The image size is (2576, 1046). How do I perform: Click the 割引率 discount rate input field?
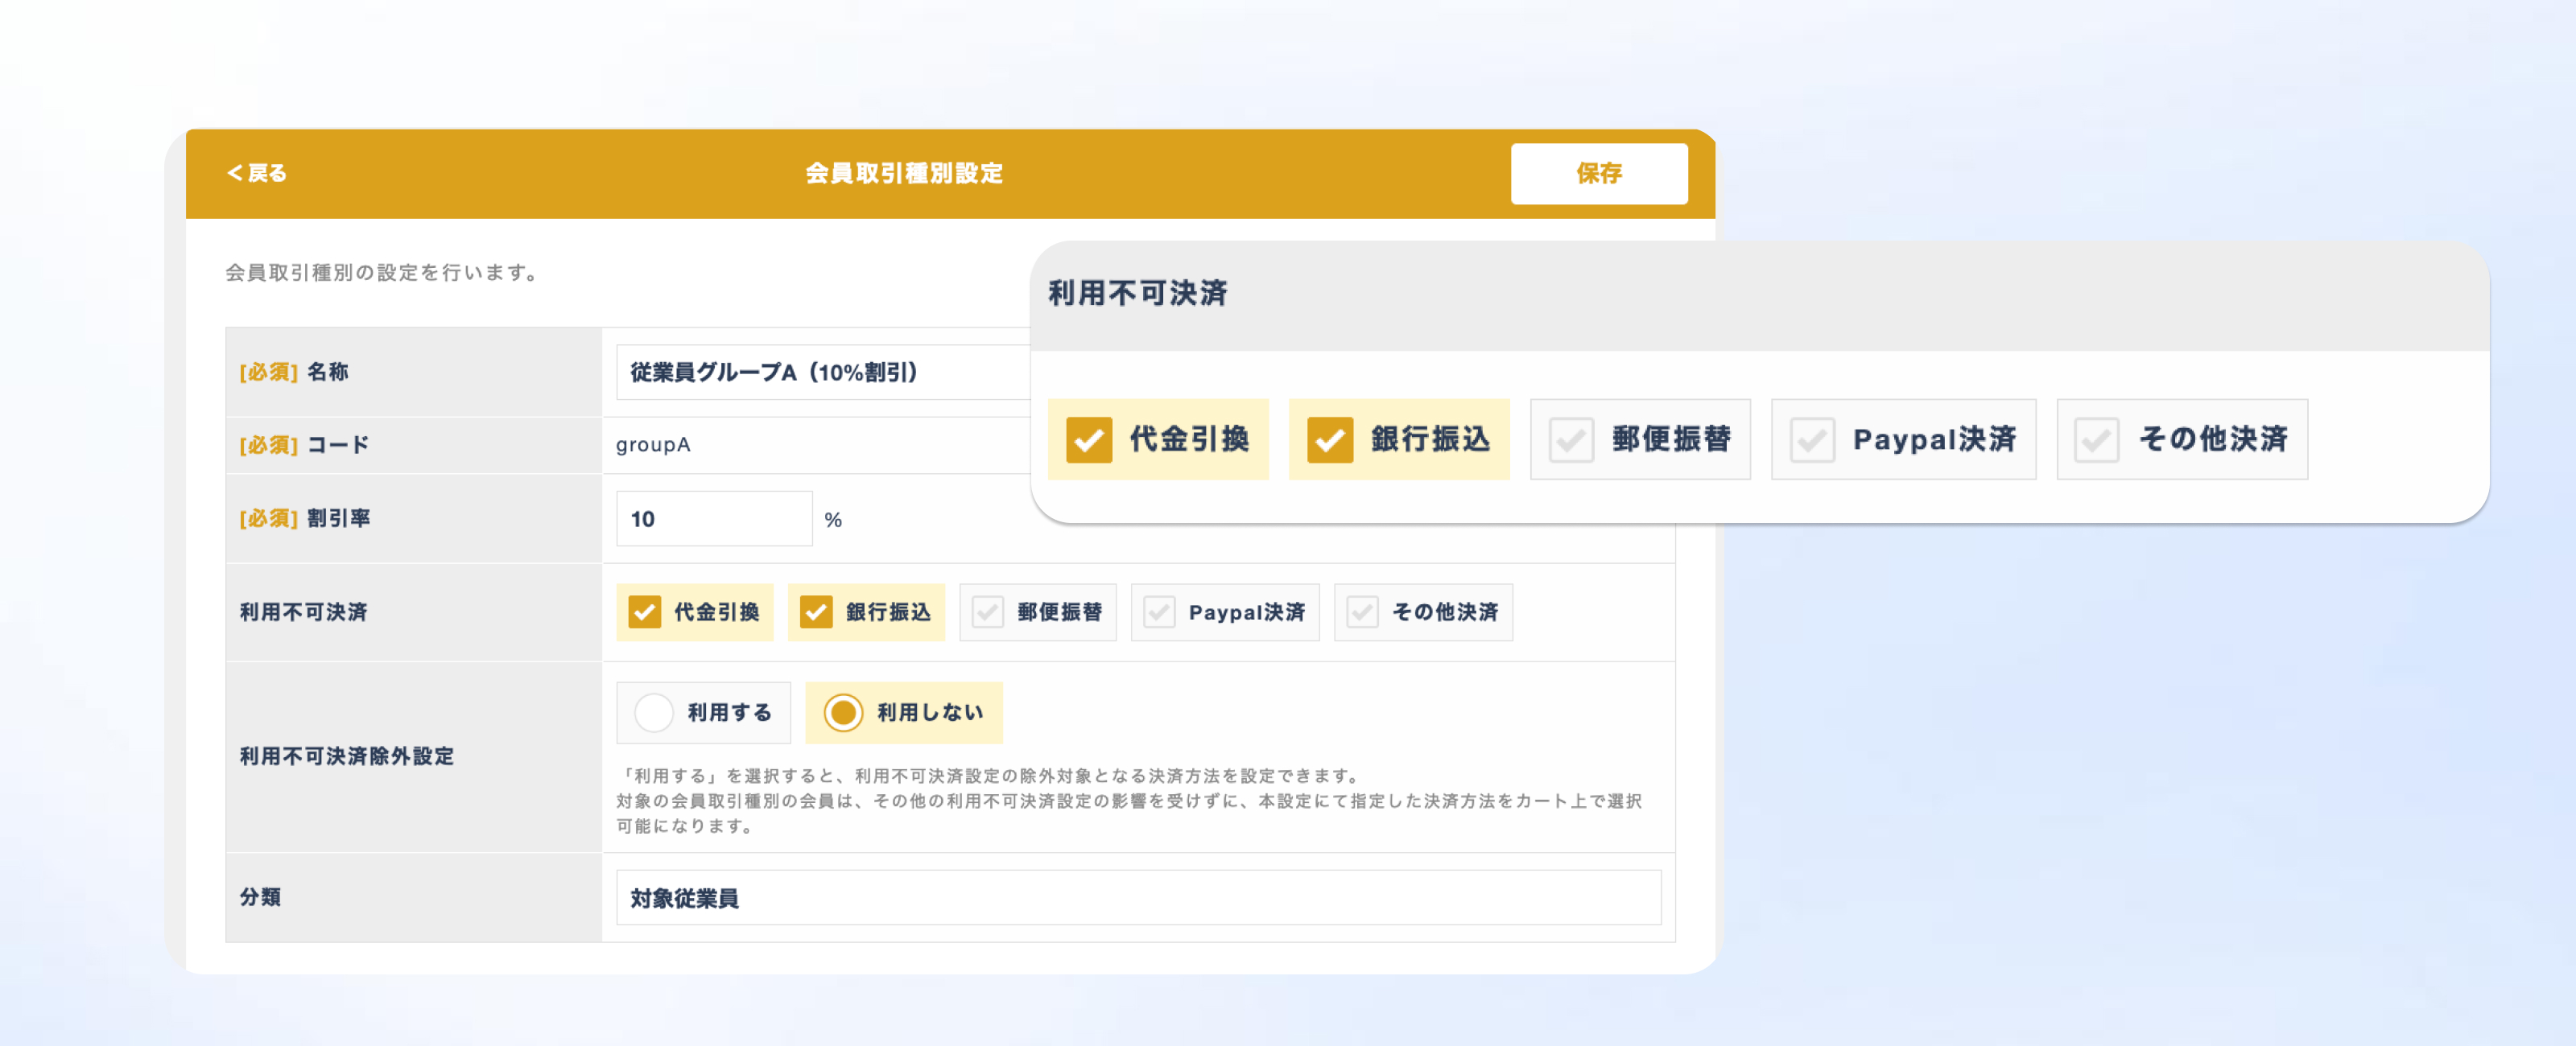713,518
